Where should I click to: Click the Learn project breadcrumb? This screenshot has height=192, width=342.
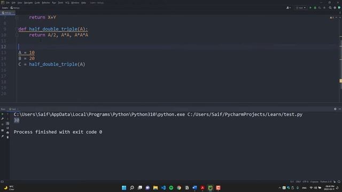coord(5,8)
